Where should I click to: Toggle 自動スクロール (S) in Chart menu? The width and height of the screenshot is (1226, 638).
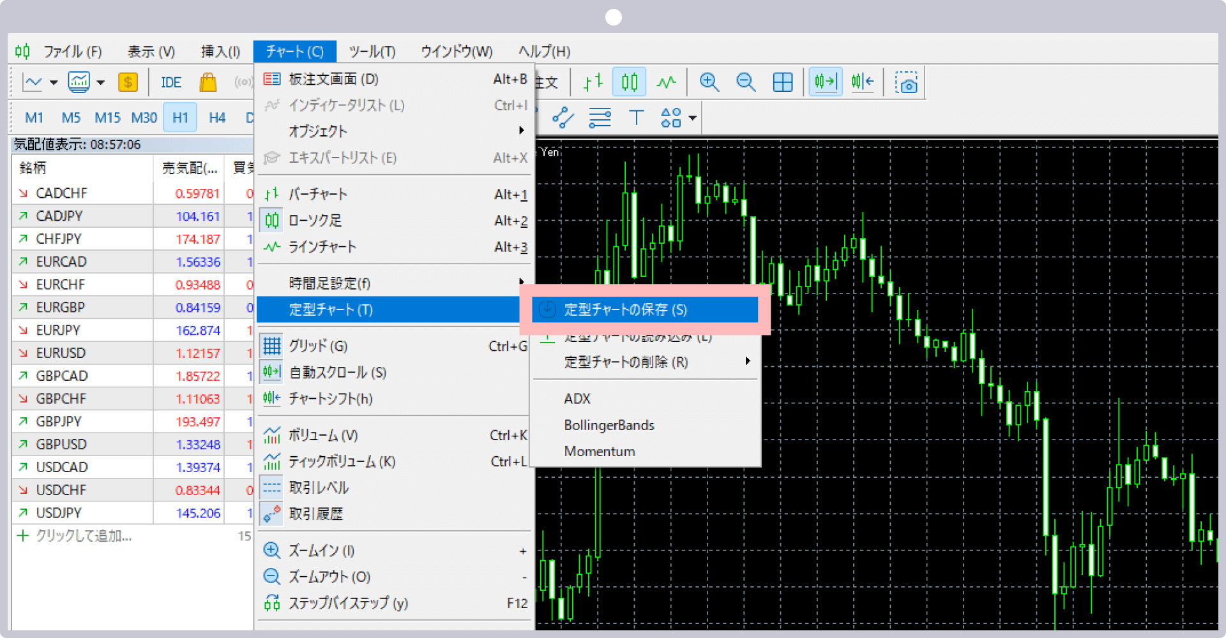[x=337, y=373]
